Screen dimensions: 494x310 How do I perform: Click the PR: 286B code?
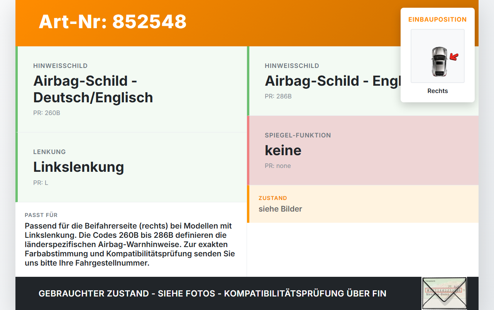[x=278, y=97]
